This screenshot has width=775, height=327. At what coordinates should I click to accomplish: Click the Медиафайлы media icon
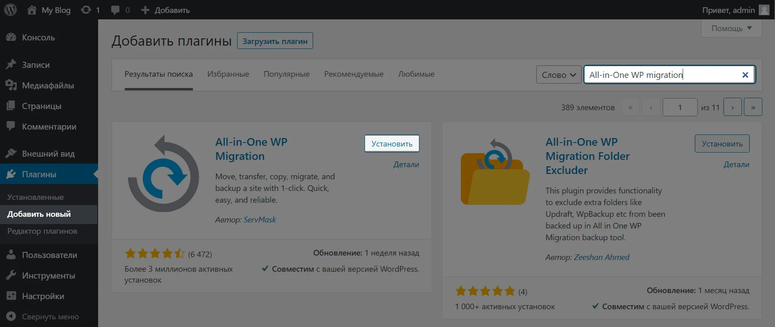pyautogui.click(x=11, y=85)
